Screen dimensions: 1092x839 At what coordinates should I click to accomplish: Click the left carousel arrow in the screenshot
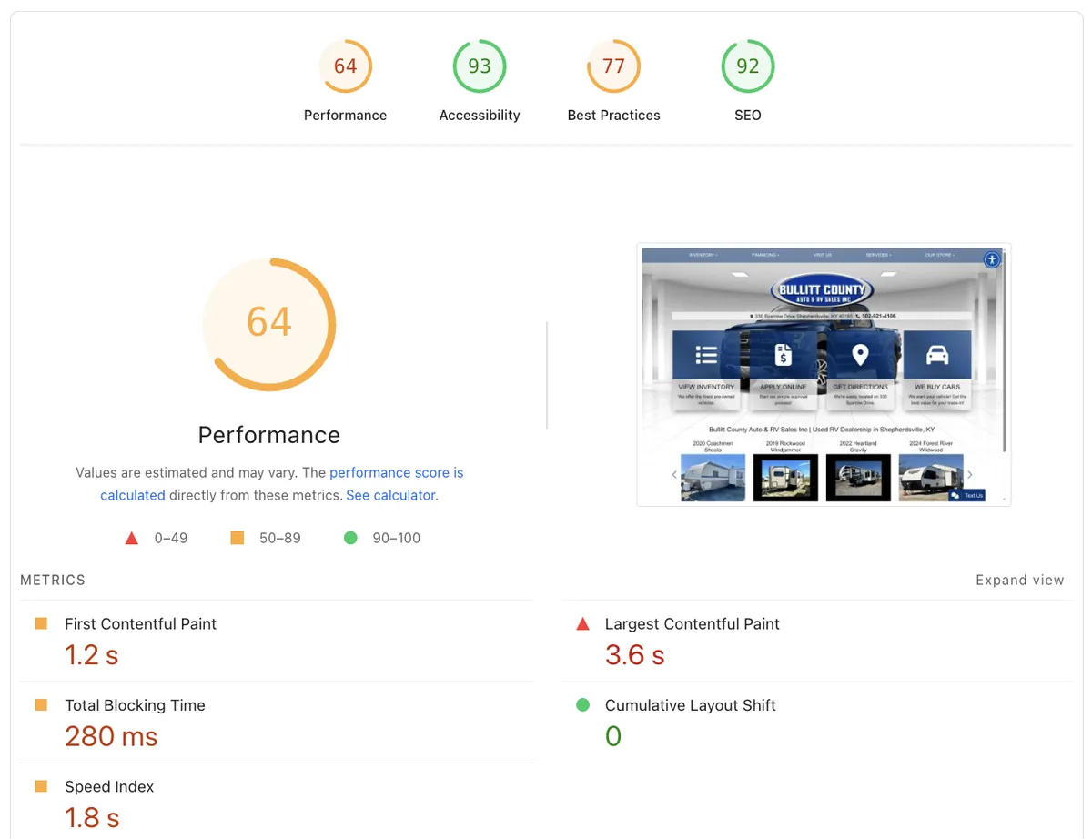(x=674, y=474)
